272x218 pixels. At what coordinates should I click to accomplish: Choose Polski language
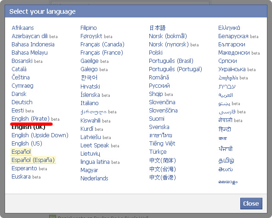(x=156, y=52)
